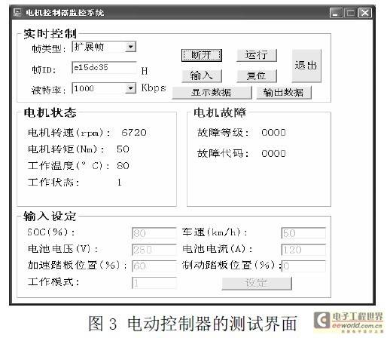
Task: Open the 帧类型 dropdown arrow
Action: pos(130,47)
